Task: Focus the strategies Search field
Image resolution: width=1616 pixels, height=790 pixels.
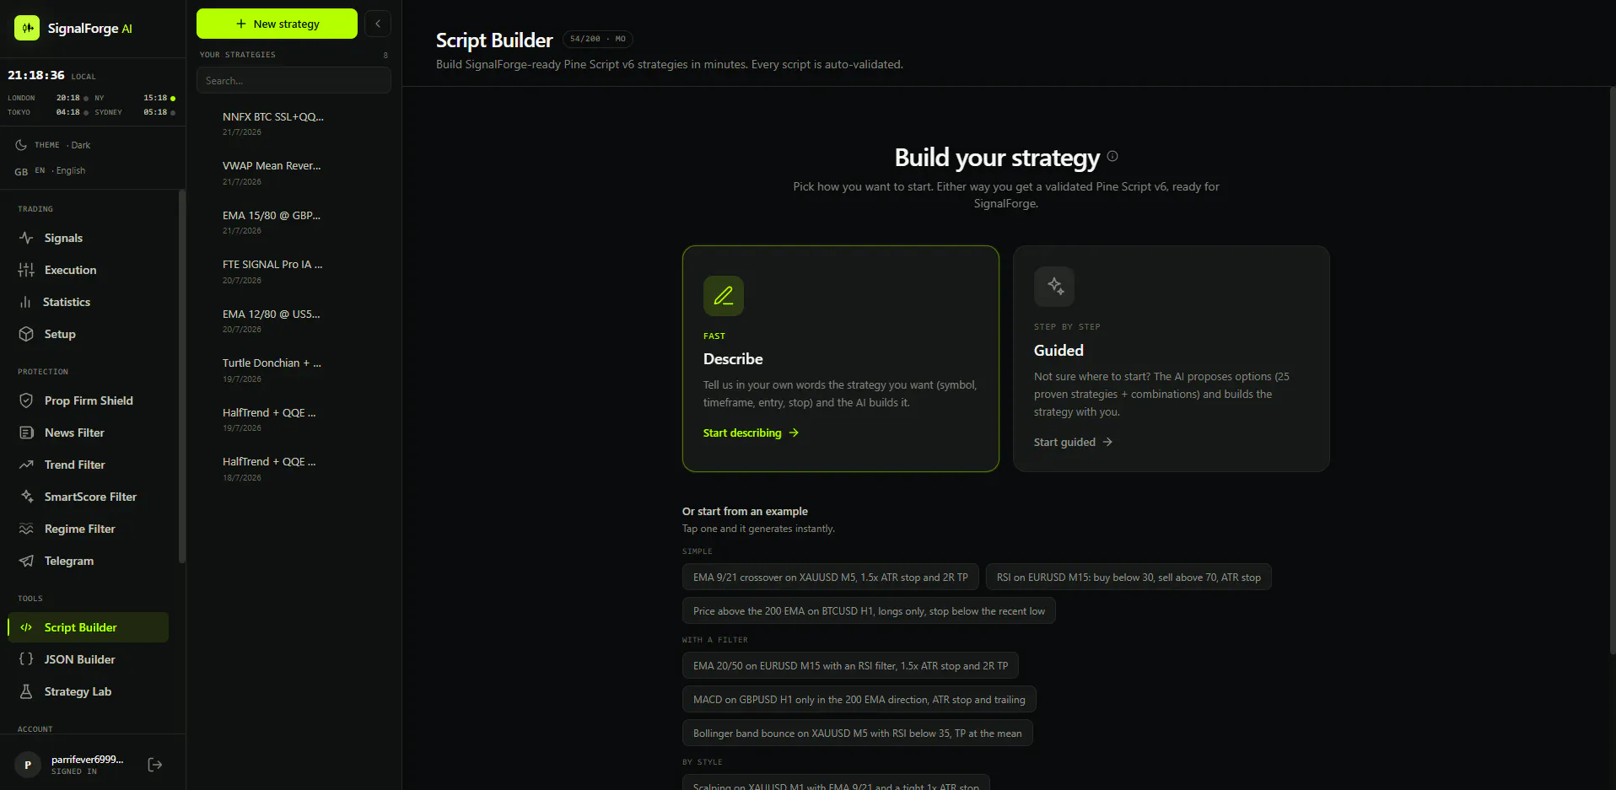Action: (x=294, y=81)
